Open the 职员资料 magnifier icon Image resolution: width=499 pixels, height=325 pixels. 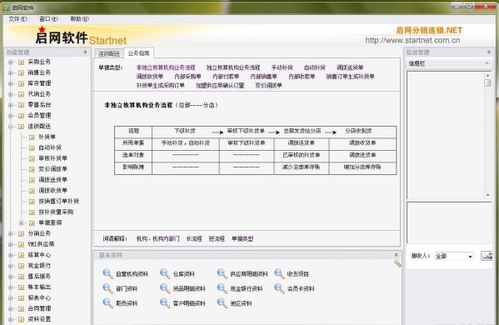108,303
